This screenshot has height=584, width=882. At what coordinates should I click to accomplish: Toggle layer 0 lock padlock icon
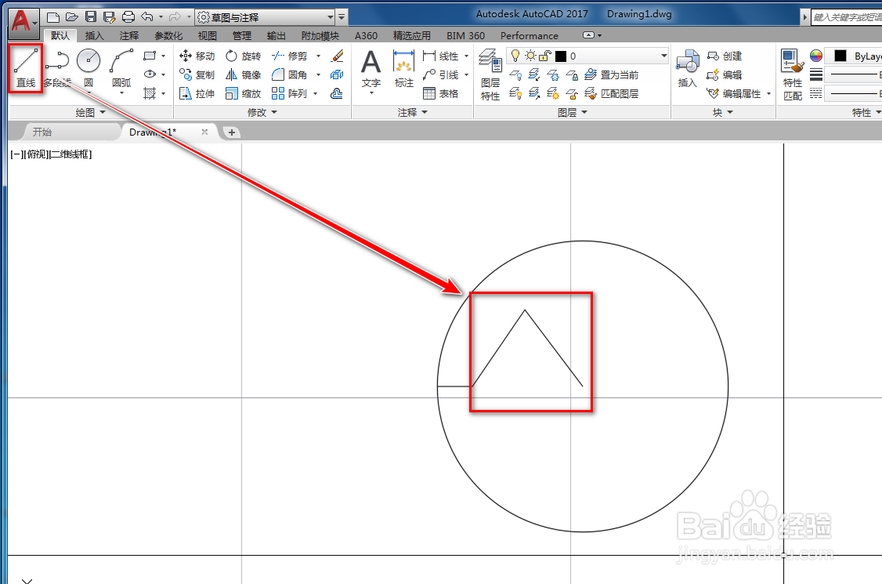click(545, 56)
